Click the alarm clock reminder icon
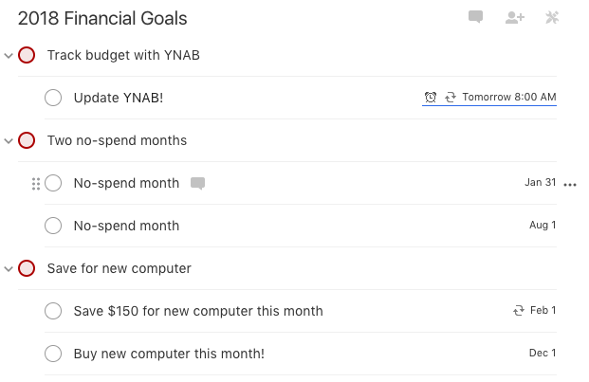The width and height of the screenshot is (589, 382). pyautogui.click(x=431, y=98)
